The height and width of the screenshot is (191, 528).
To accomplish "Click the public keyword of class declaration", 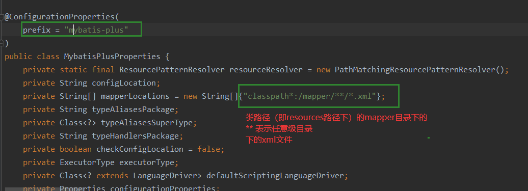I will [x=18, y=57].
